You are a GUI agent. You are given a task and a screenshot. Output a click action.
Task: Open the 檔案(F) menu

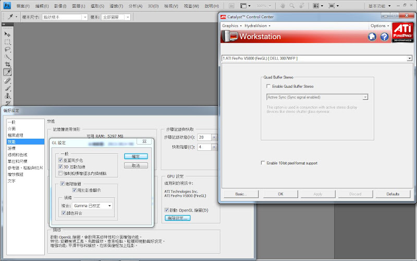point(23,6)
